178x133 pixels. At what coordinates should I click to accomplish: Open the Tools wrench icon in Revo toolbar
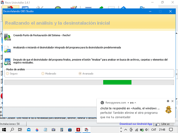[x=40, y=7]
